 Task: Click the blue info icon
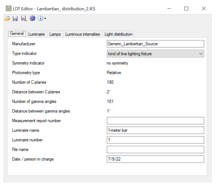click(x=40, y=18)
